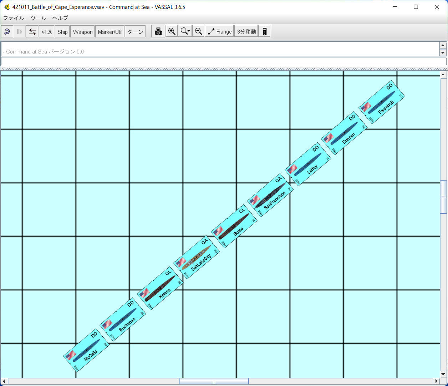
Task: Select the Farenholt destroyer counter
Action: click(x=382, y=102)
